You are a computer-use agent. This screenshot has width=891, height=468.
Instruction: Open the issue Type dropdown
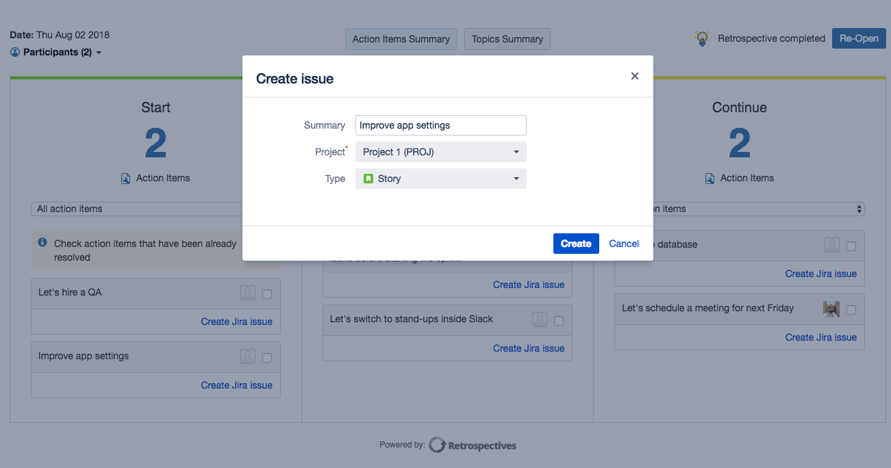pos(441,179)
